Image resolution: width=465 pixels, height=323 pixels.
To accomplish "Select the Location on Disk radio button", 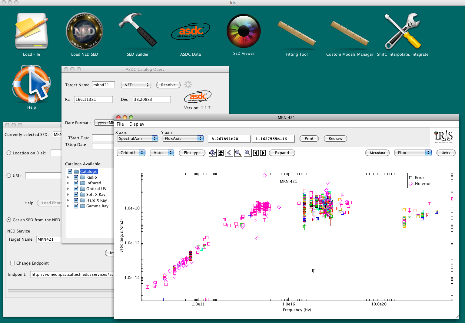I will click(x=9, y=153).
